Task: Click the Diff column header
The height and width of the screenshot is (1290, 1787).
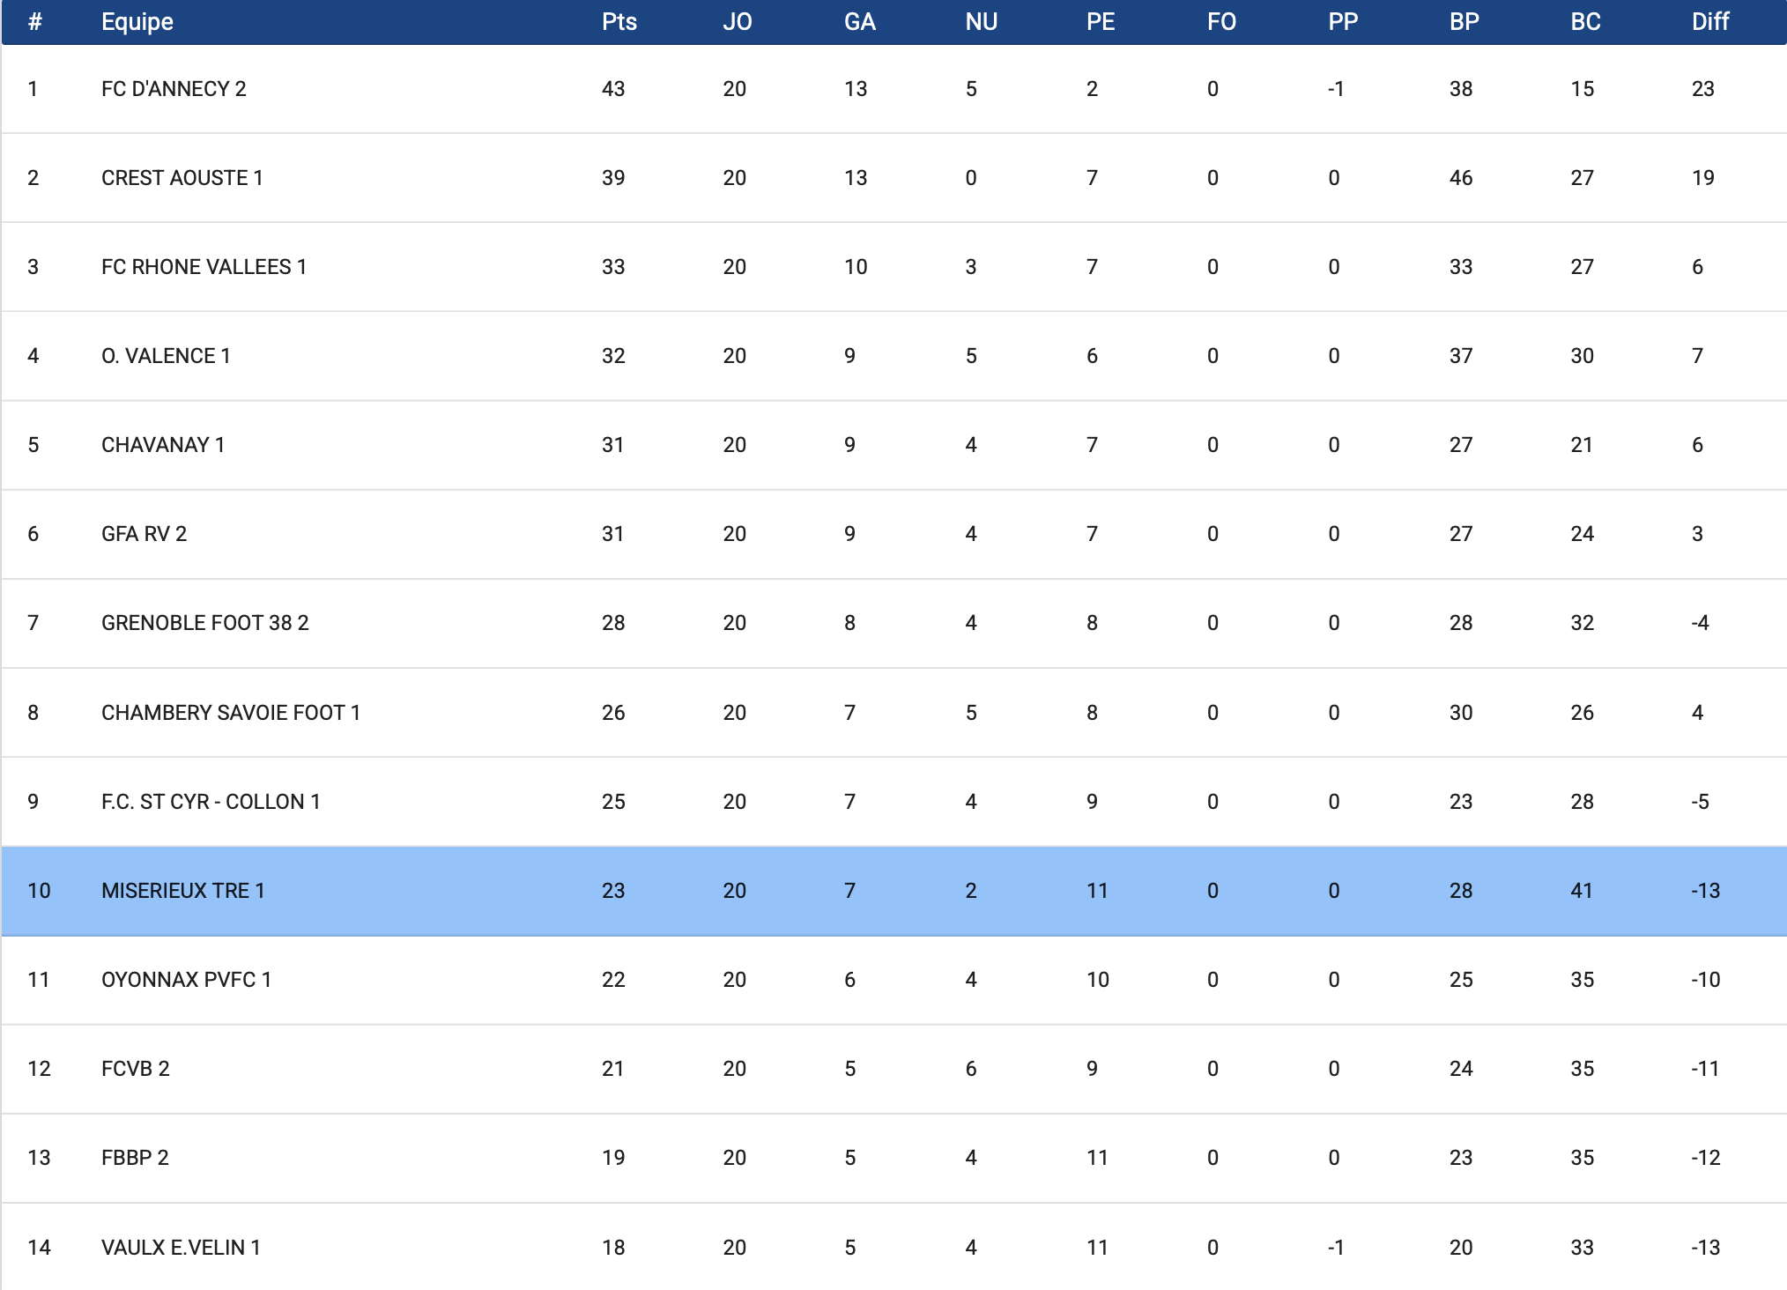Action: click(1709, 22)
